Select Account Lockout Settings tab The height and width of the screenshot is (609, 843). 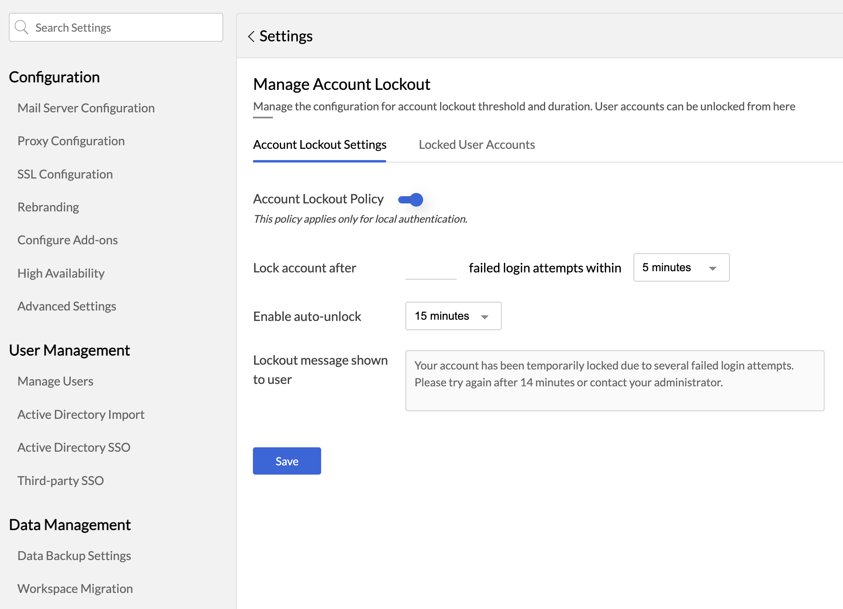320,145
